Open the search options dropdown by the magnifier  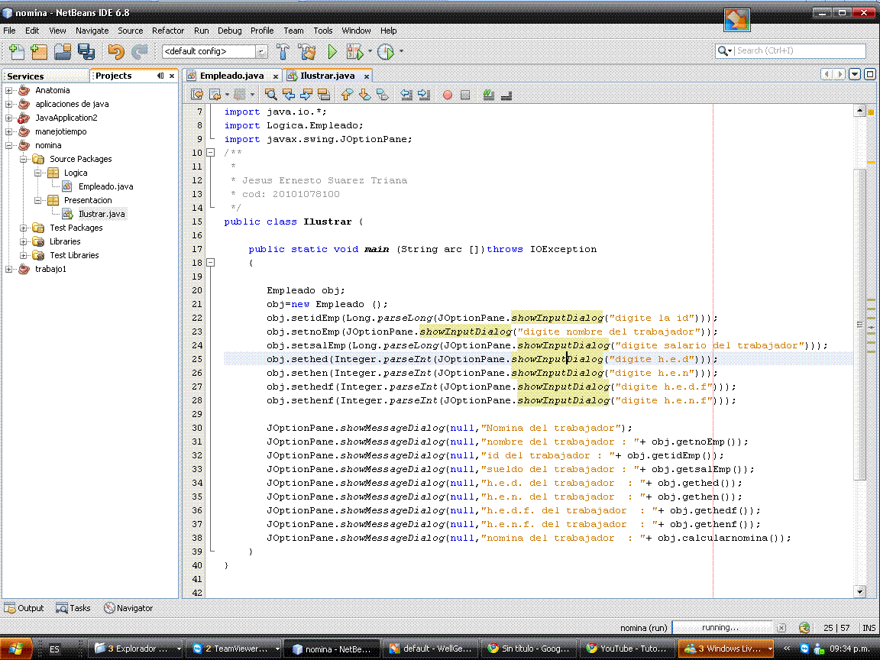click(x=725, y=51)
